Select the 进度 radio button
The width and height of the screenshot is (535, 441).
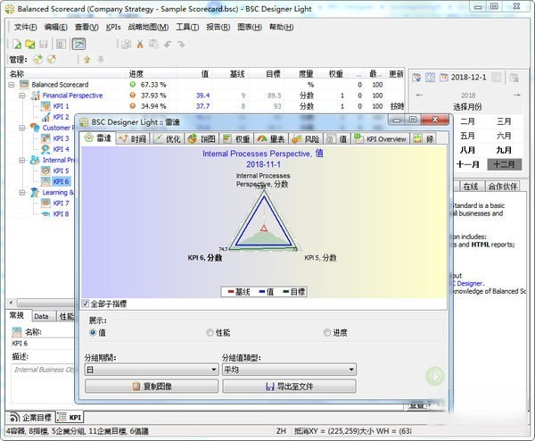coord(327,332)
